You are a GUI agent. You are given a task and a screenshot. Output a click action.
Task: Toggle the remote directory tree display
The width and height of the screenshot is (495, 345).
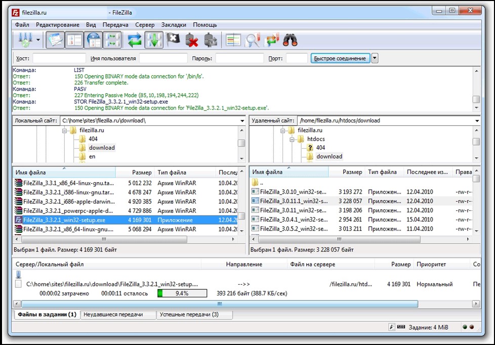93,40
